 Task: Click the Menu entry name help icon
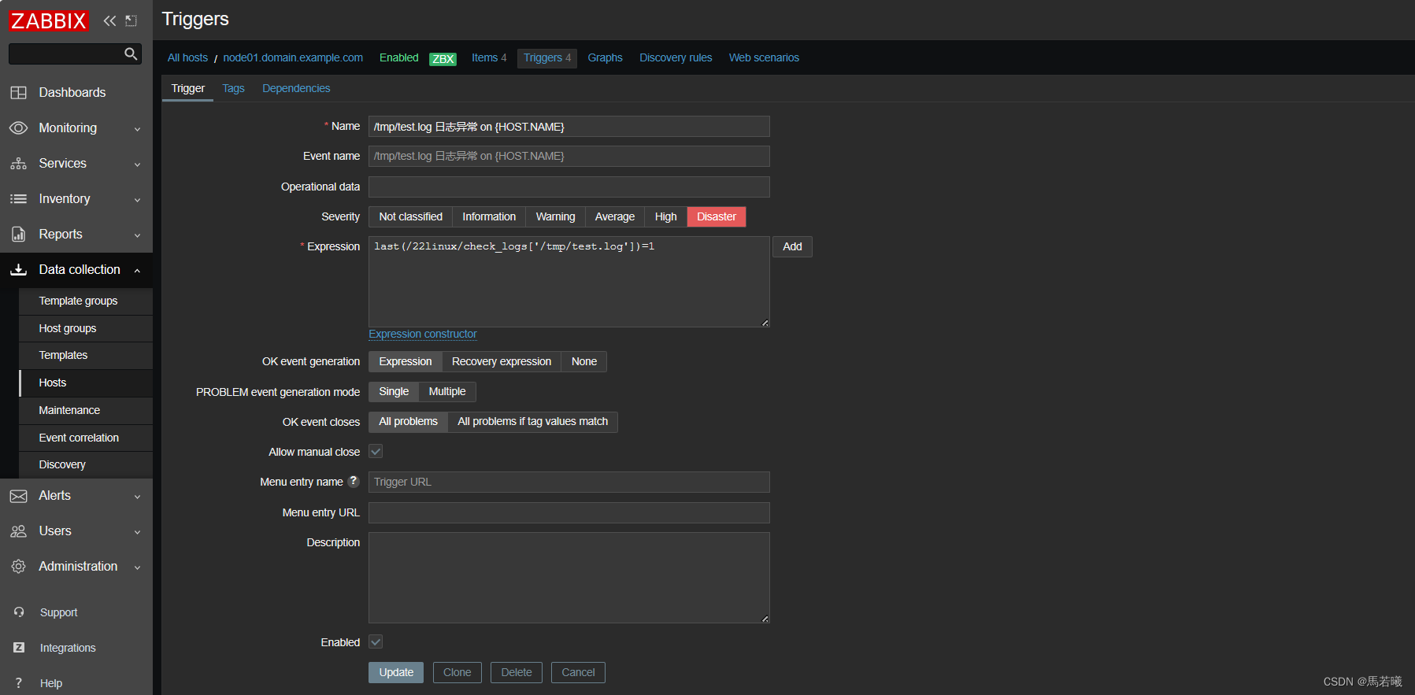coord(354,481)
